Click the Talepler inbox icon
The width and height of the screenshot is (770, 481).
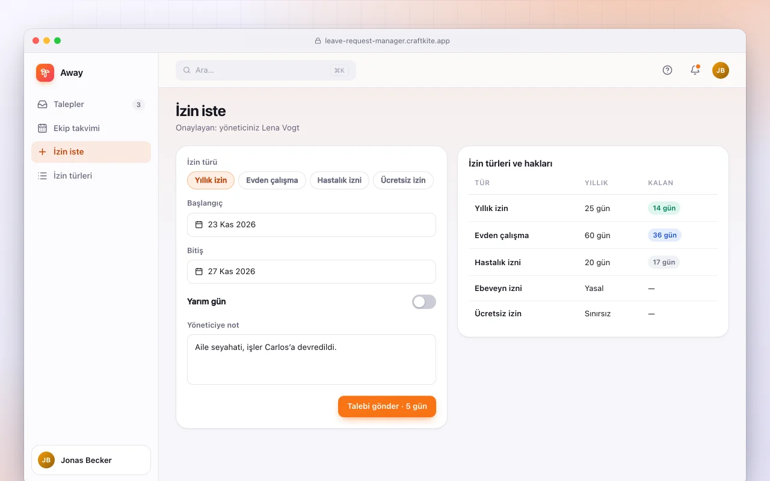pyautogui.click(x=42, y=104)
